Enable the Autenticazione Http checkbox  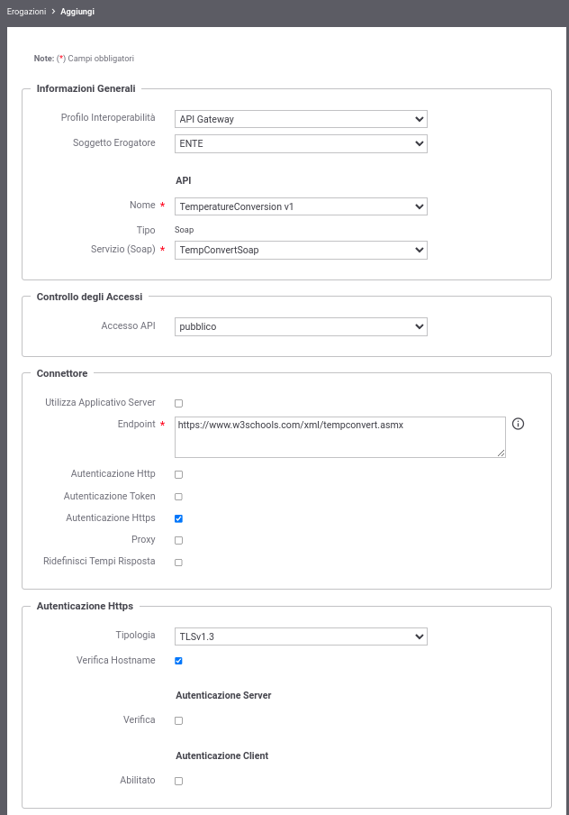pos(178,474)
